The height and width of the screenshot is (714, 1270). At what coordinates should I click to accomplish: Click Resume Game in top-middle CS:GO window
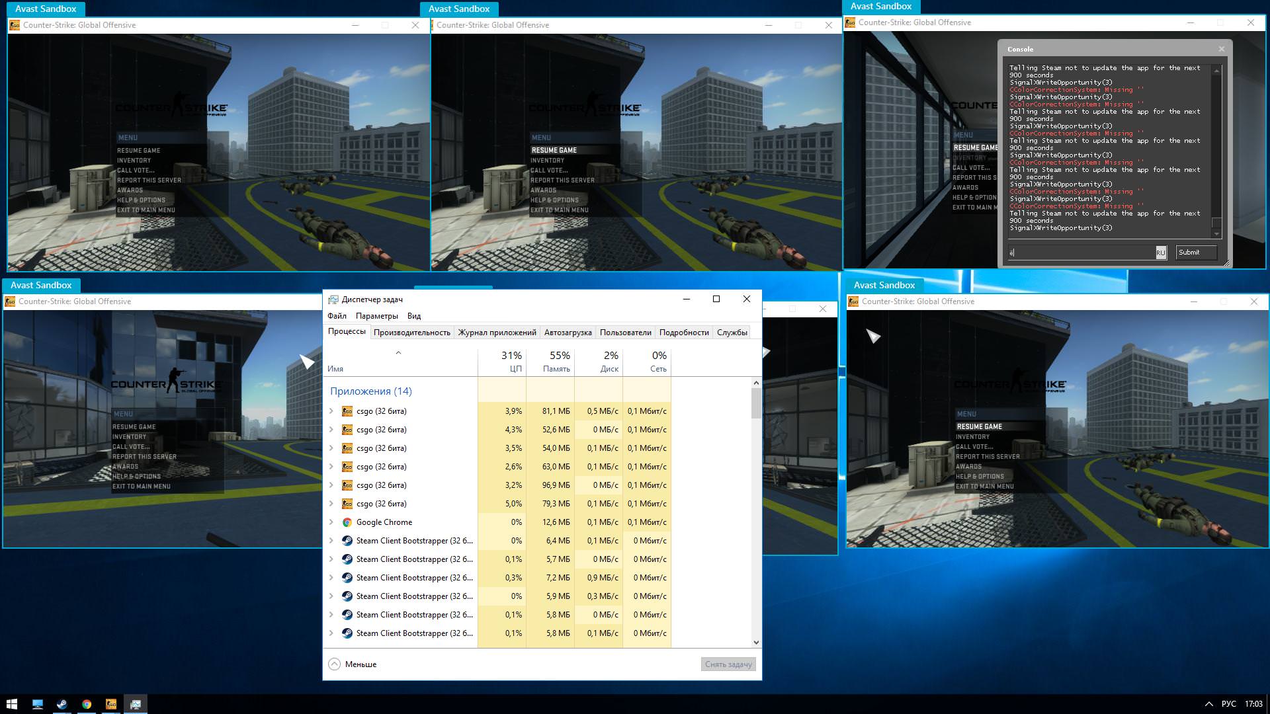click(x=554, y=150)
